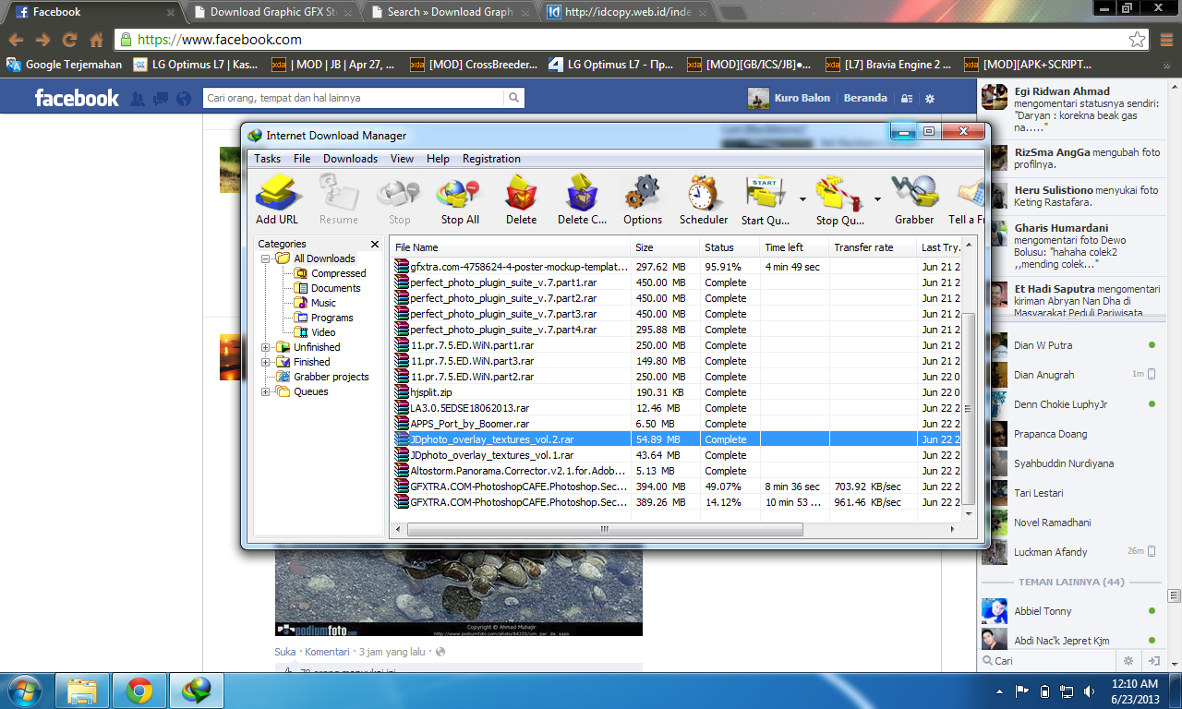Click Facebook search magnifier button
This screenshot has height=709, width=1182.
click(513, 98)
